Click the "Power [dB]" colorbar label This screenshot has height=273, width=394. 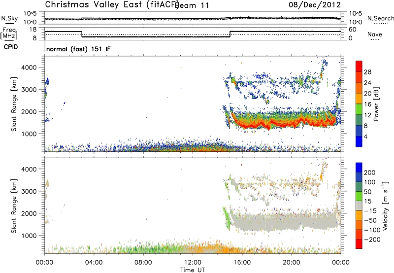[376, 104]
